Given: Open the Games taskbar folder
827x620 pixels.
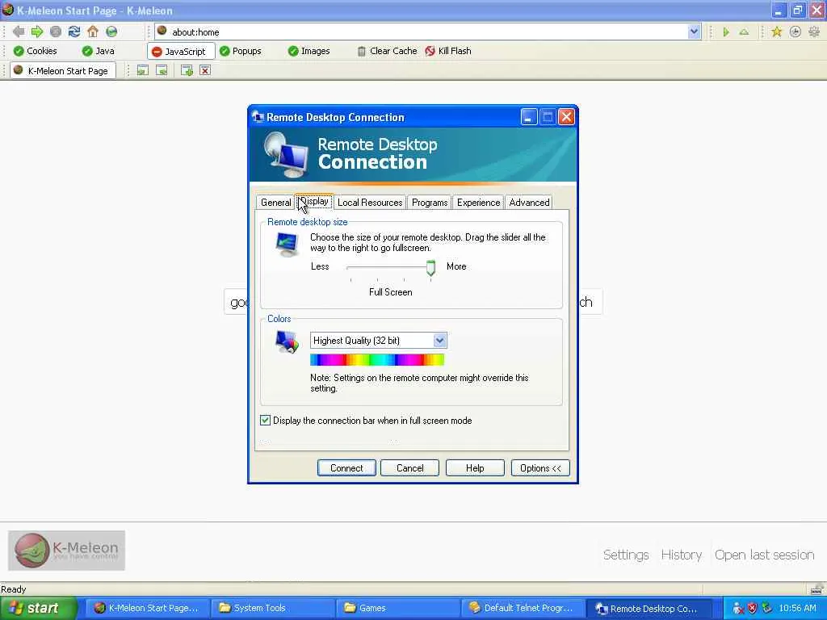Looking at the screenshot, I should (x=397, y=608).
